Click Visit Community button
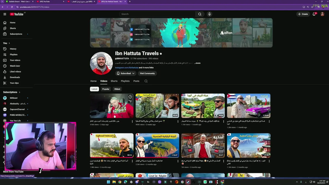Viewport: 329px width, 185px height. [x=147, y=73]
